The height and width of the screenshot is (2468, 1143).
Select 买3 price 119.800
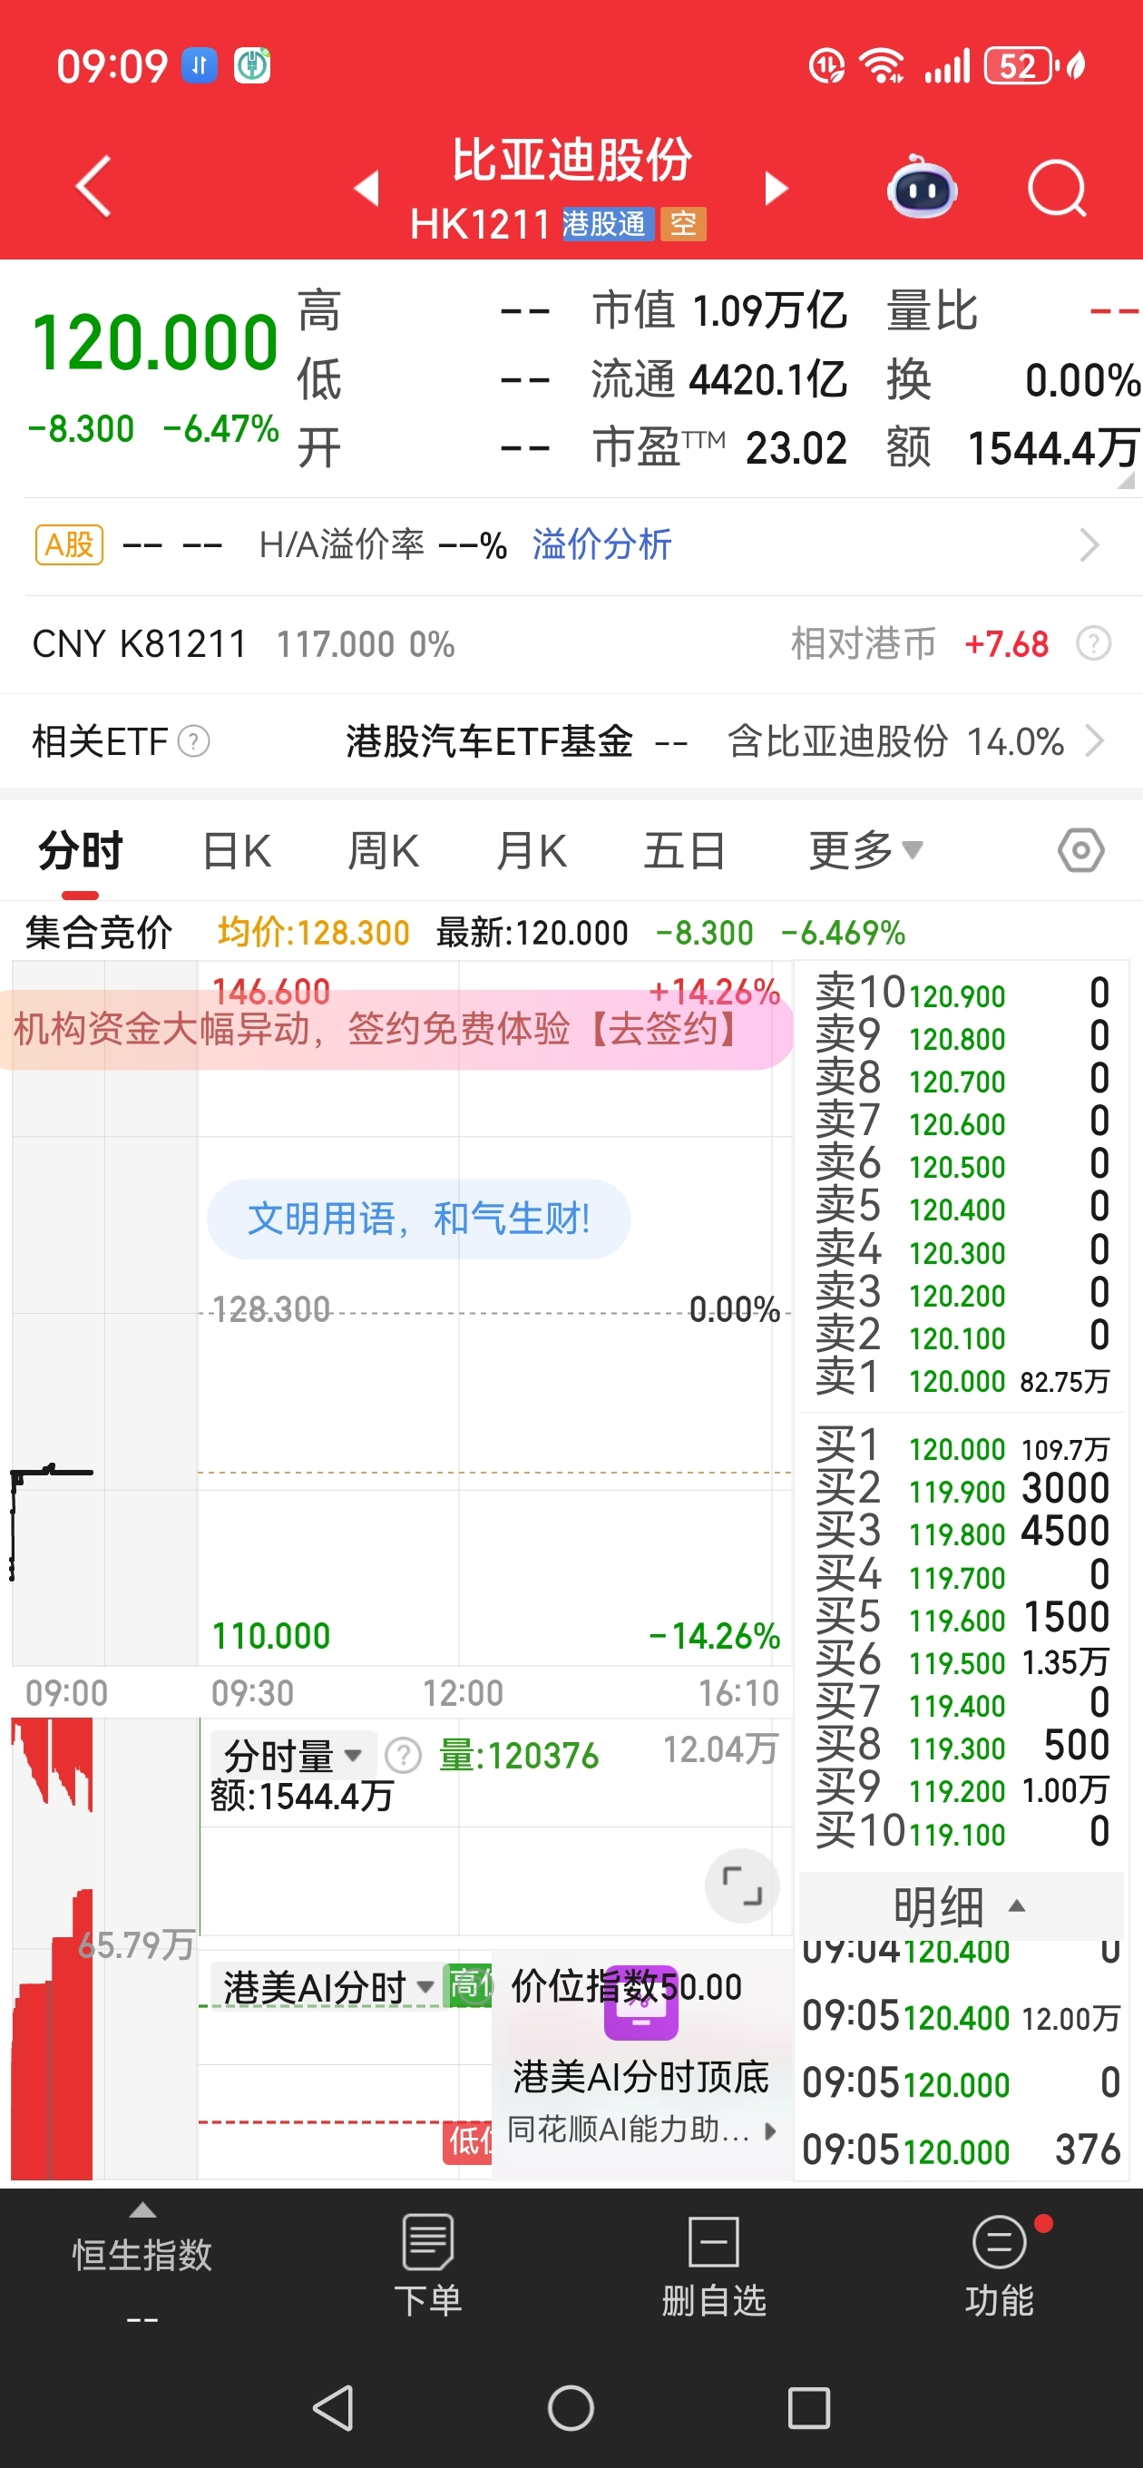click(x=957, y=1535)
